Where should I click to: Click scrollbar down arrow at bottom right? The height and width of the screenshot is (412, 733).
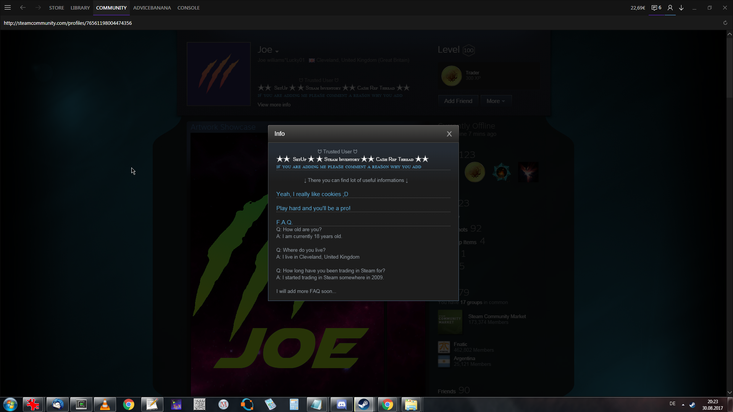pyautogui.click(x=730, y=392)
